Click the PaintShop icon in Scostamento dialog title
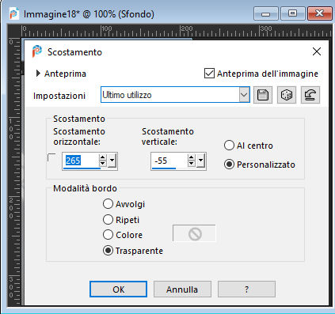 [37, 51]
